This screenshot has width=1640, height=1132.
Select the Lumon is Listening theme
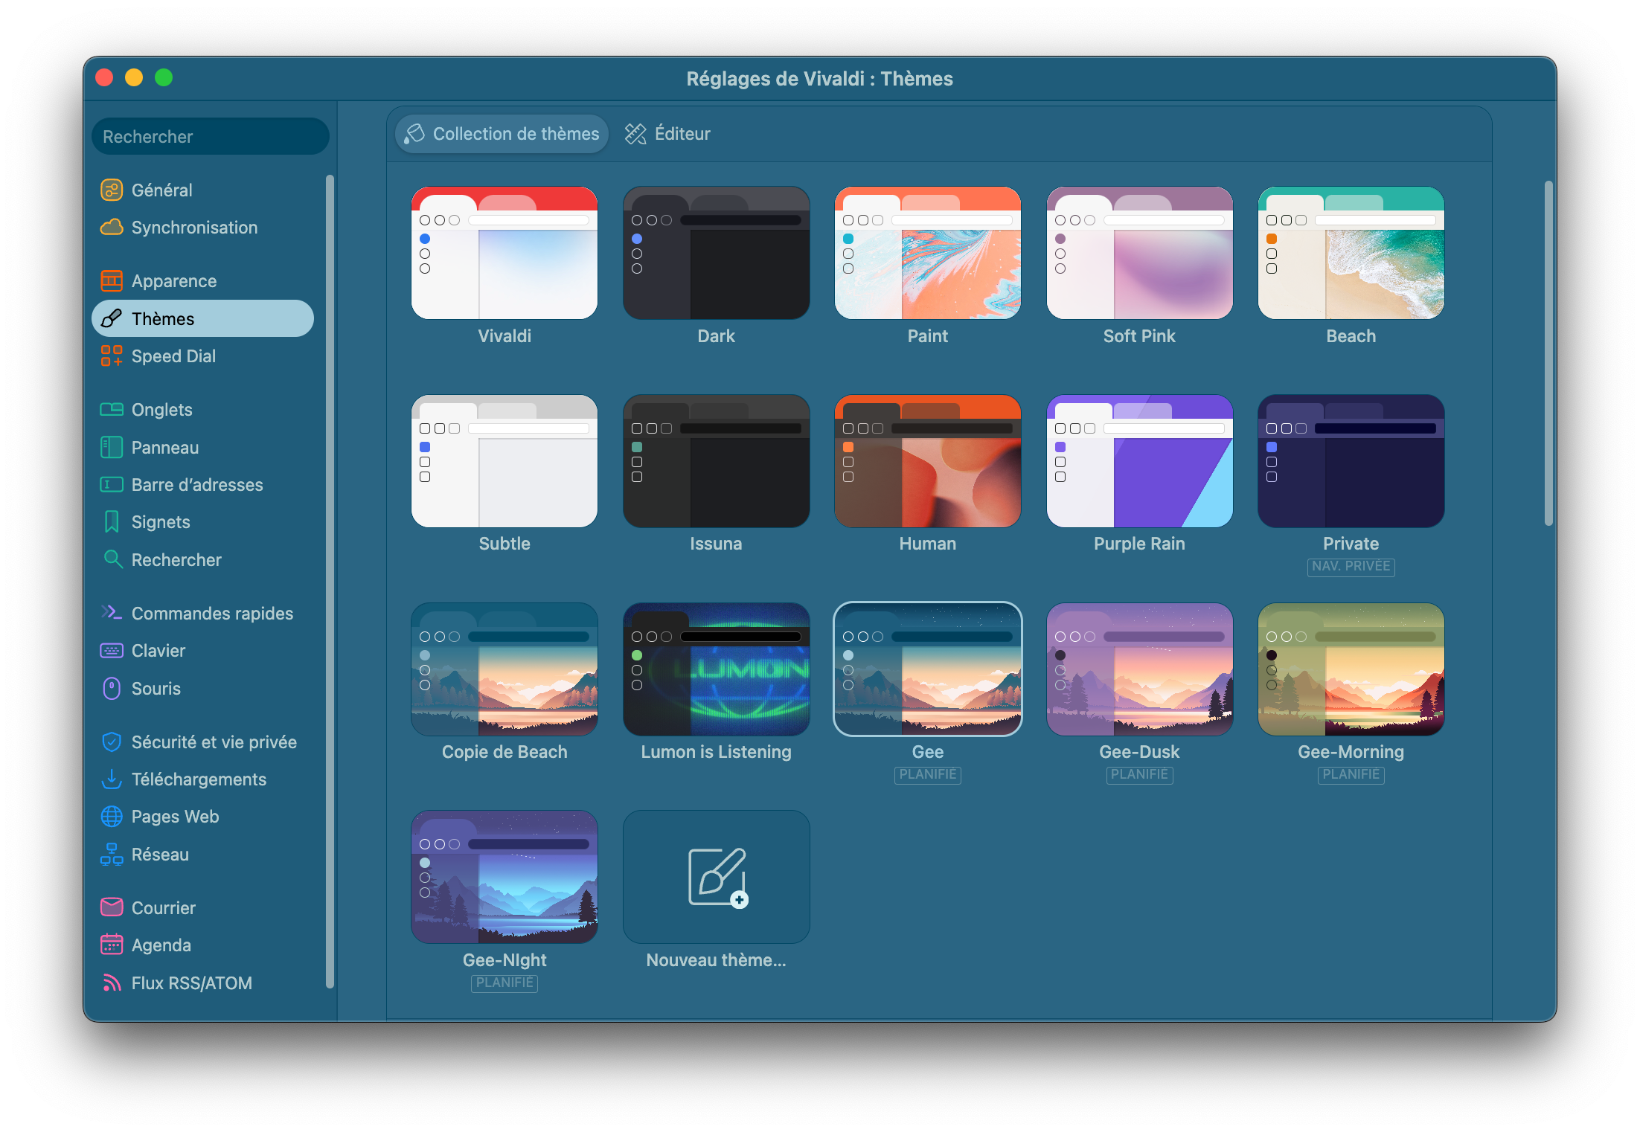pyautogui.click(x=716, y=669)
